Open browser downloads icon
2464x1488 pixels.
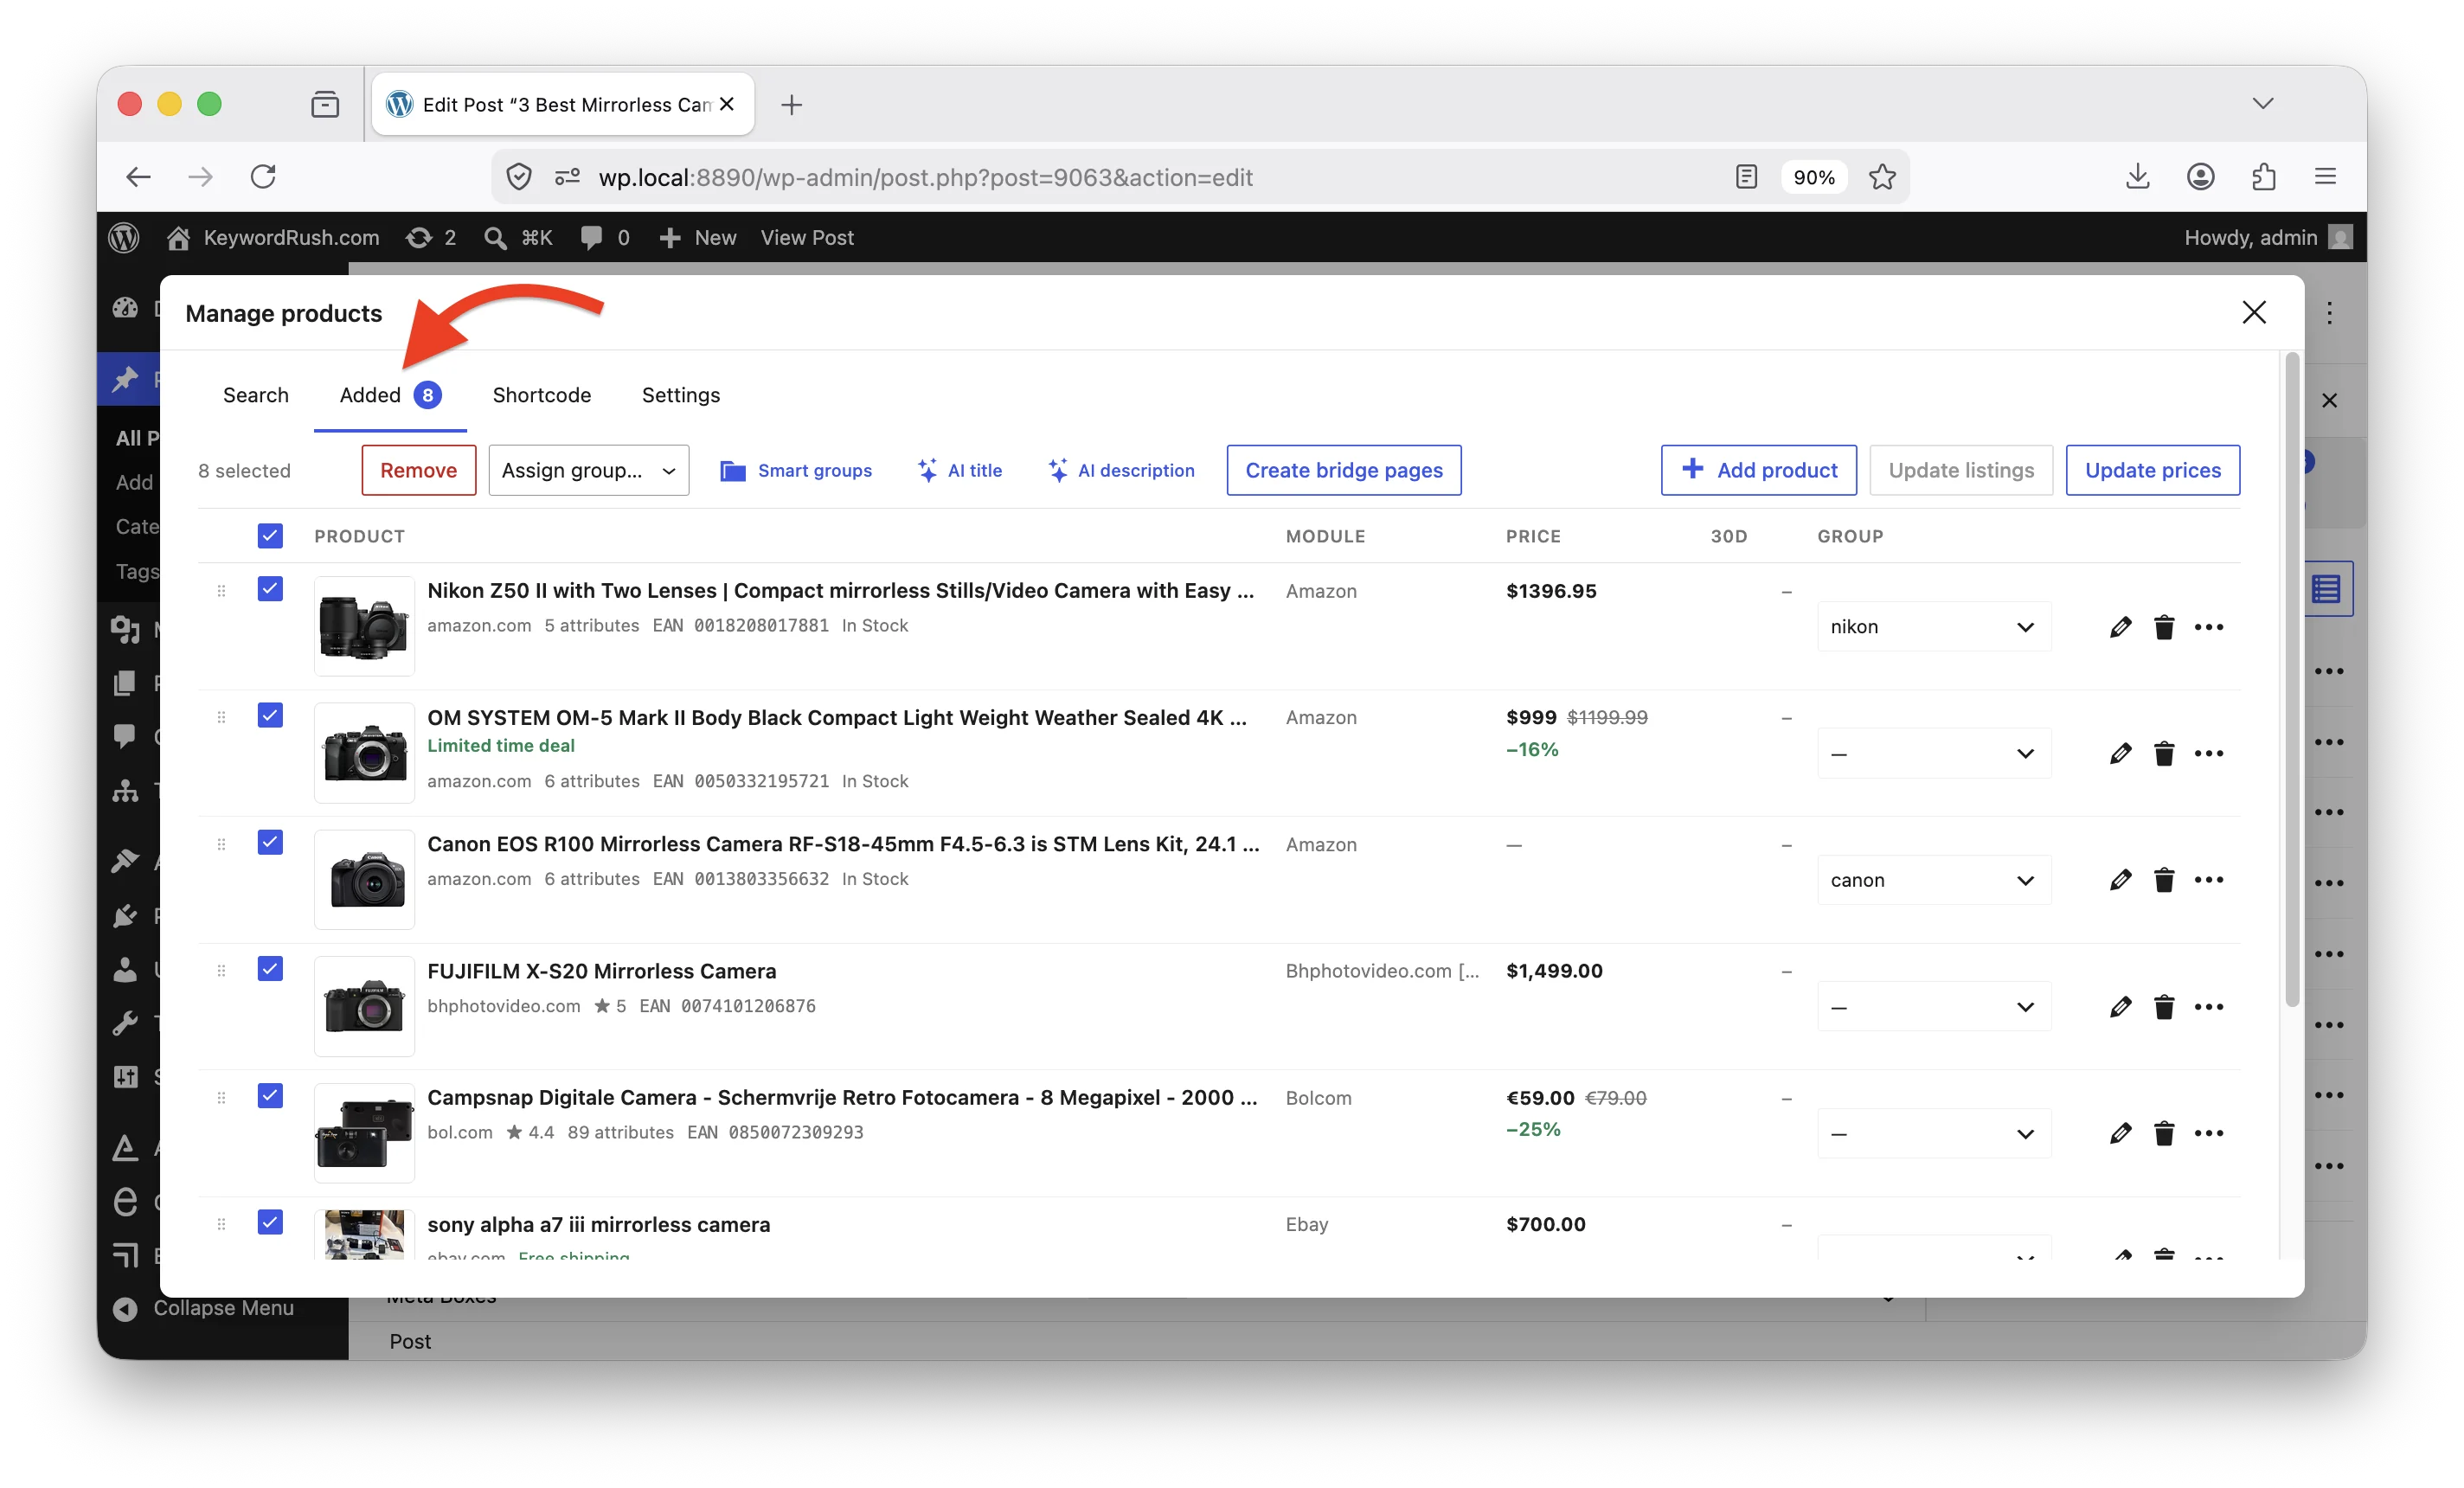(2137, 177)
